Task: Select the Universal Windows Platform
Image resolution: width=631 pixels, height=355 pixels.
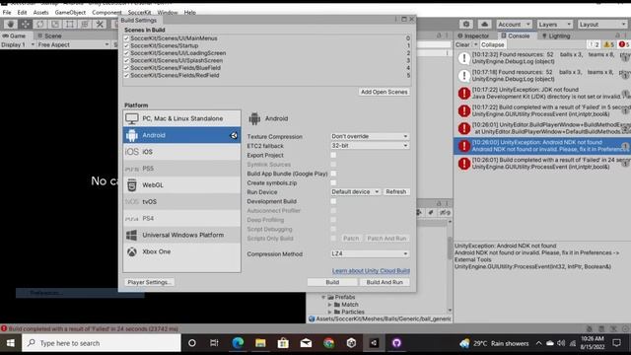Action: point(181,235)
